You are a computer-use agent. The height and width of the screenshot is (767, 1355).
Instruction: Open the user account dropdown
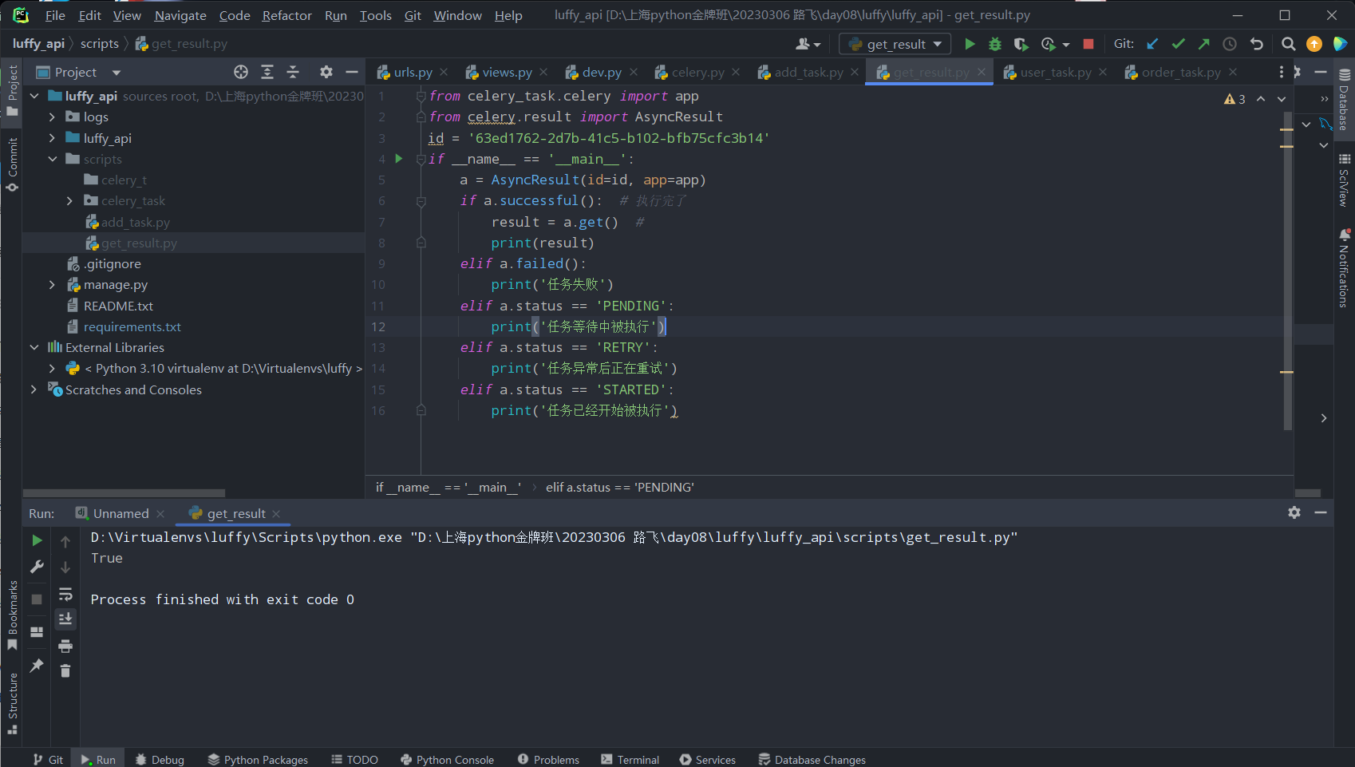tap(808, 44)
